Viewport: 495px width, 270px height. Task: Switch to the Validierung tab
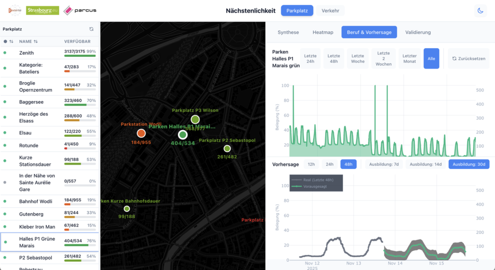pos(418,32)
